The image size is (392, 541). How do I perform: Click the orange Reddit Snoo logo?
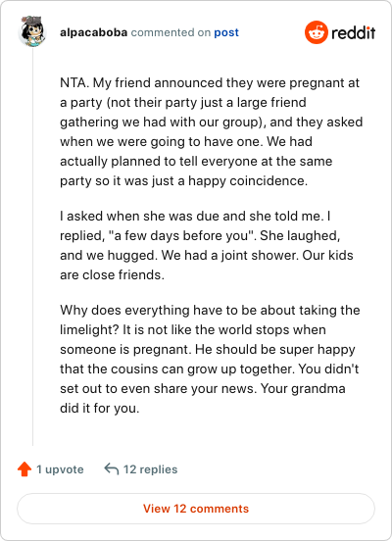[x=317, y=32]
